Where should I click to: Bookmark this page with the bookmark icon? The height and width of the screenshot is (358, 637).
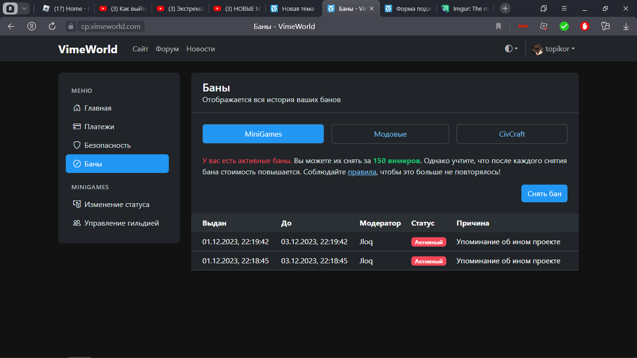(x=498, y=26)
